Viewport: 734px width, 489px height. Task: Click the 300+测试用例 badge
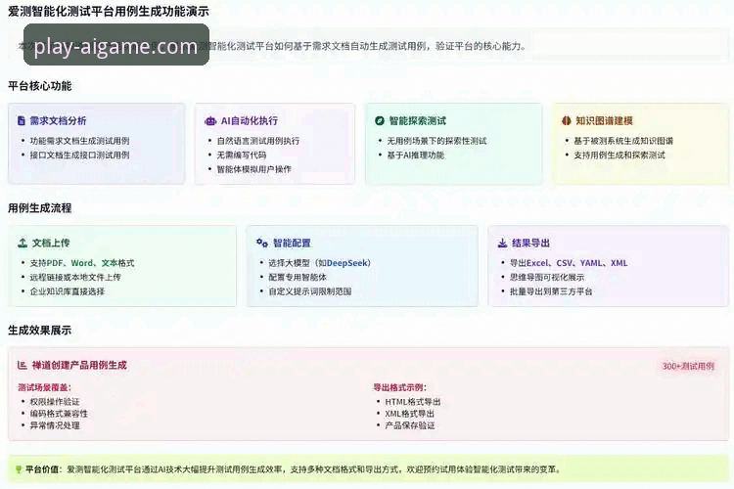coord(688,366)
